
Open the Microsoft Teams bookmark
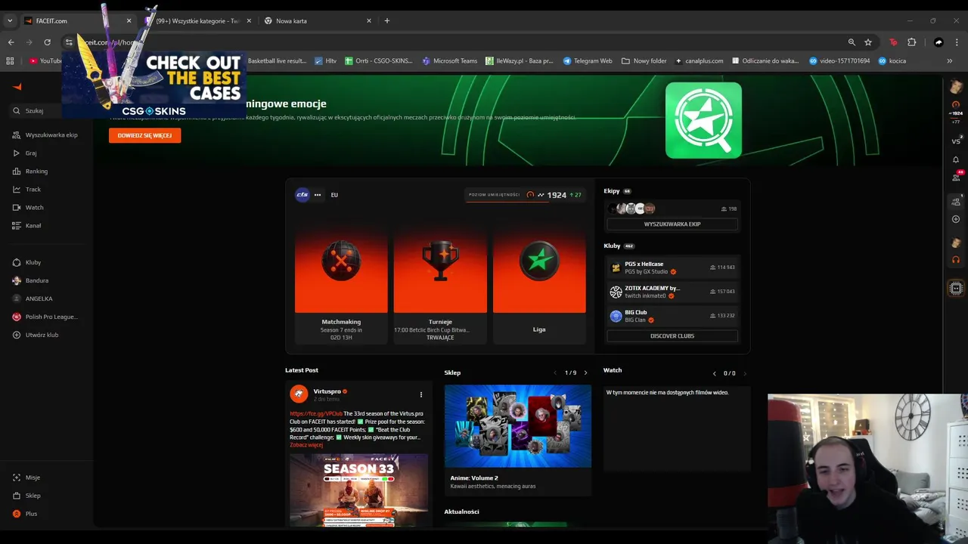coord(450,60)
